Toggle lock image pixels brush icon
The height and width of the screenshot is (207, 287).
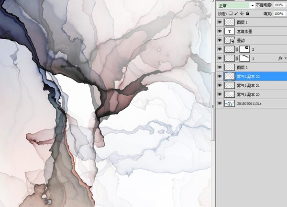point(236,13)
